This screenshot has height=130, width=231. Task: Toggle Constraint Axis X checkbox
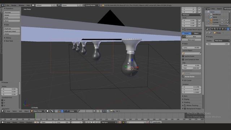tap(3, 100)
